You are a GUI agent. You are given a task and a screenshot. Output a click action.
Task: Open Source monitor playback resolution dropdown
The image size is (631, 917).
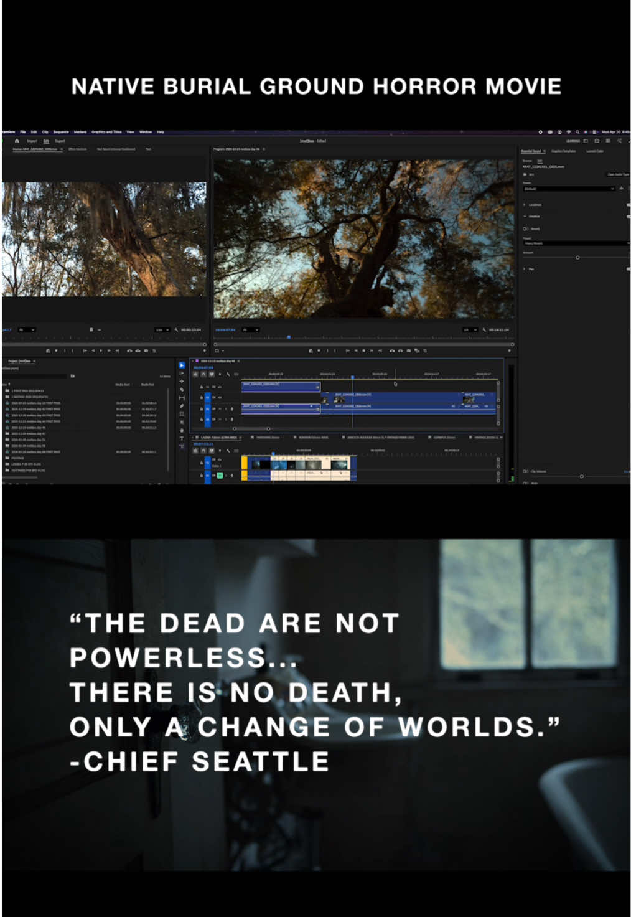(x=162, y=329)
